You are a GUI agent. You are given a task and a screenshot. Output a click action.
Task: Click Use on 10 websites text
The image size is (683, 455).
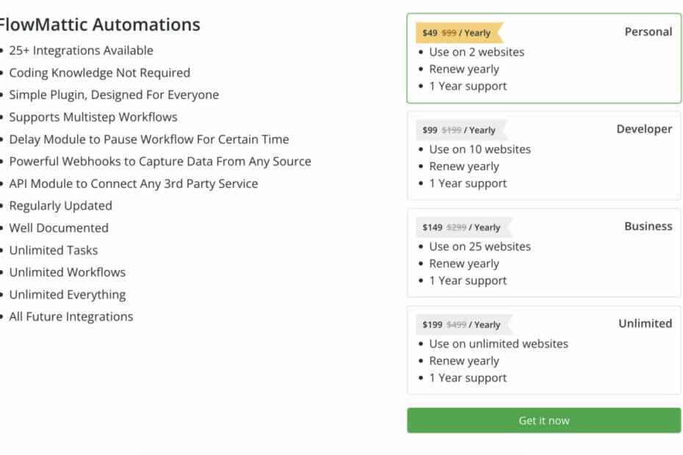(x=480, y=149)
